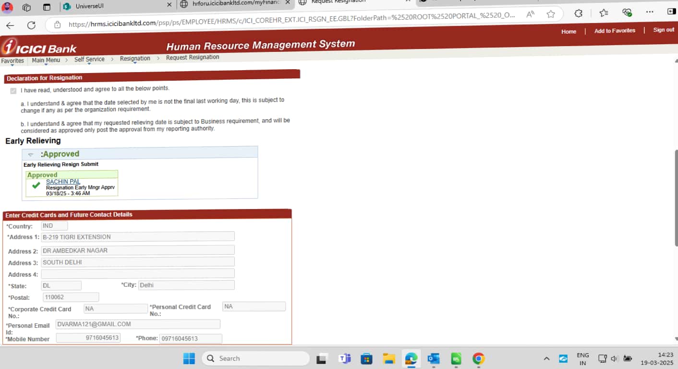Viewport: 678px width, 369px height.
Task: Refresh the page with reload icon
Action: (x=31, y=25)
